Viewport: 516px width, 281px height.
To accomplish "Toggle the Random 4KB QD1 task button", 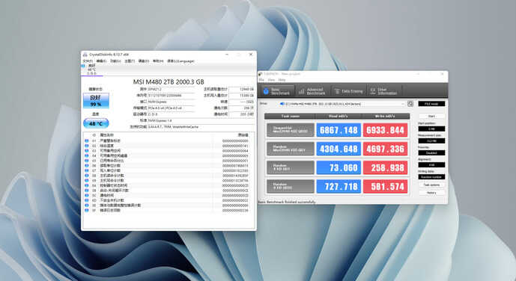I will tap(291, 167).
